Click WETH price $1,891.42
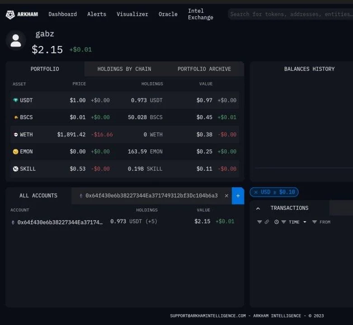 71,135
